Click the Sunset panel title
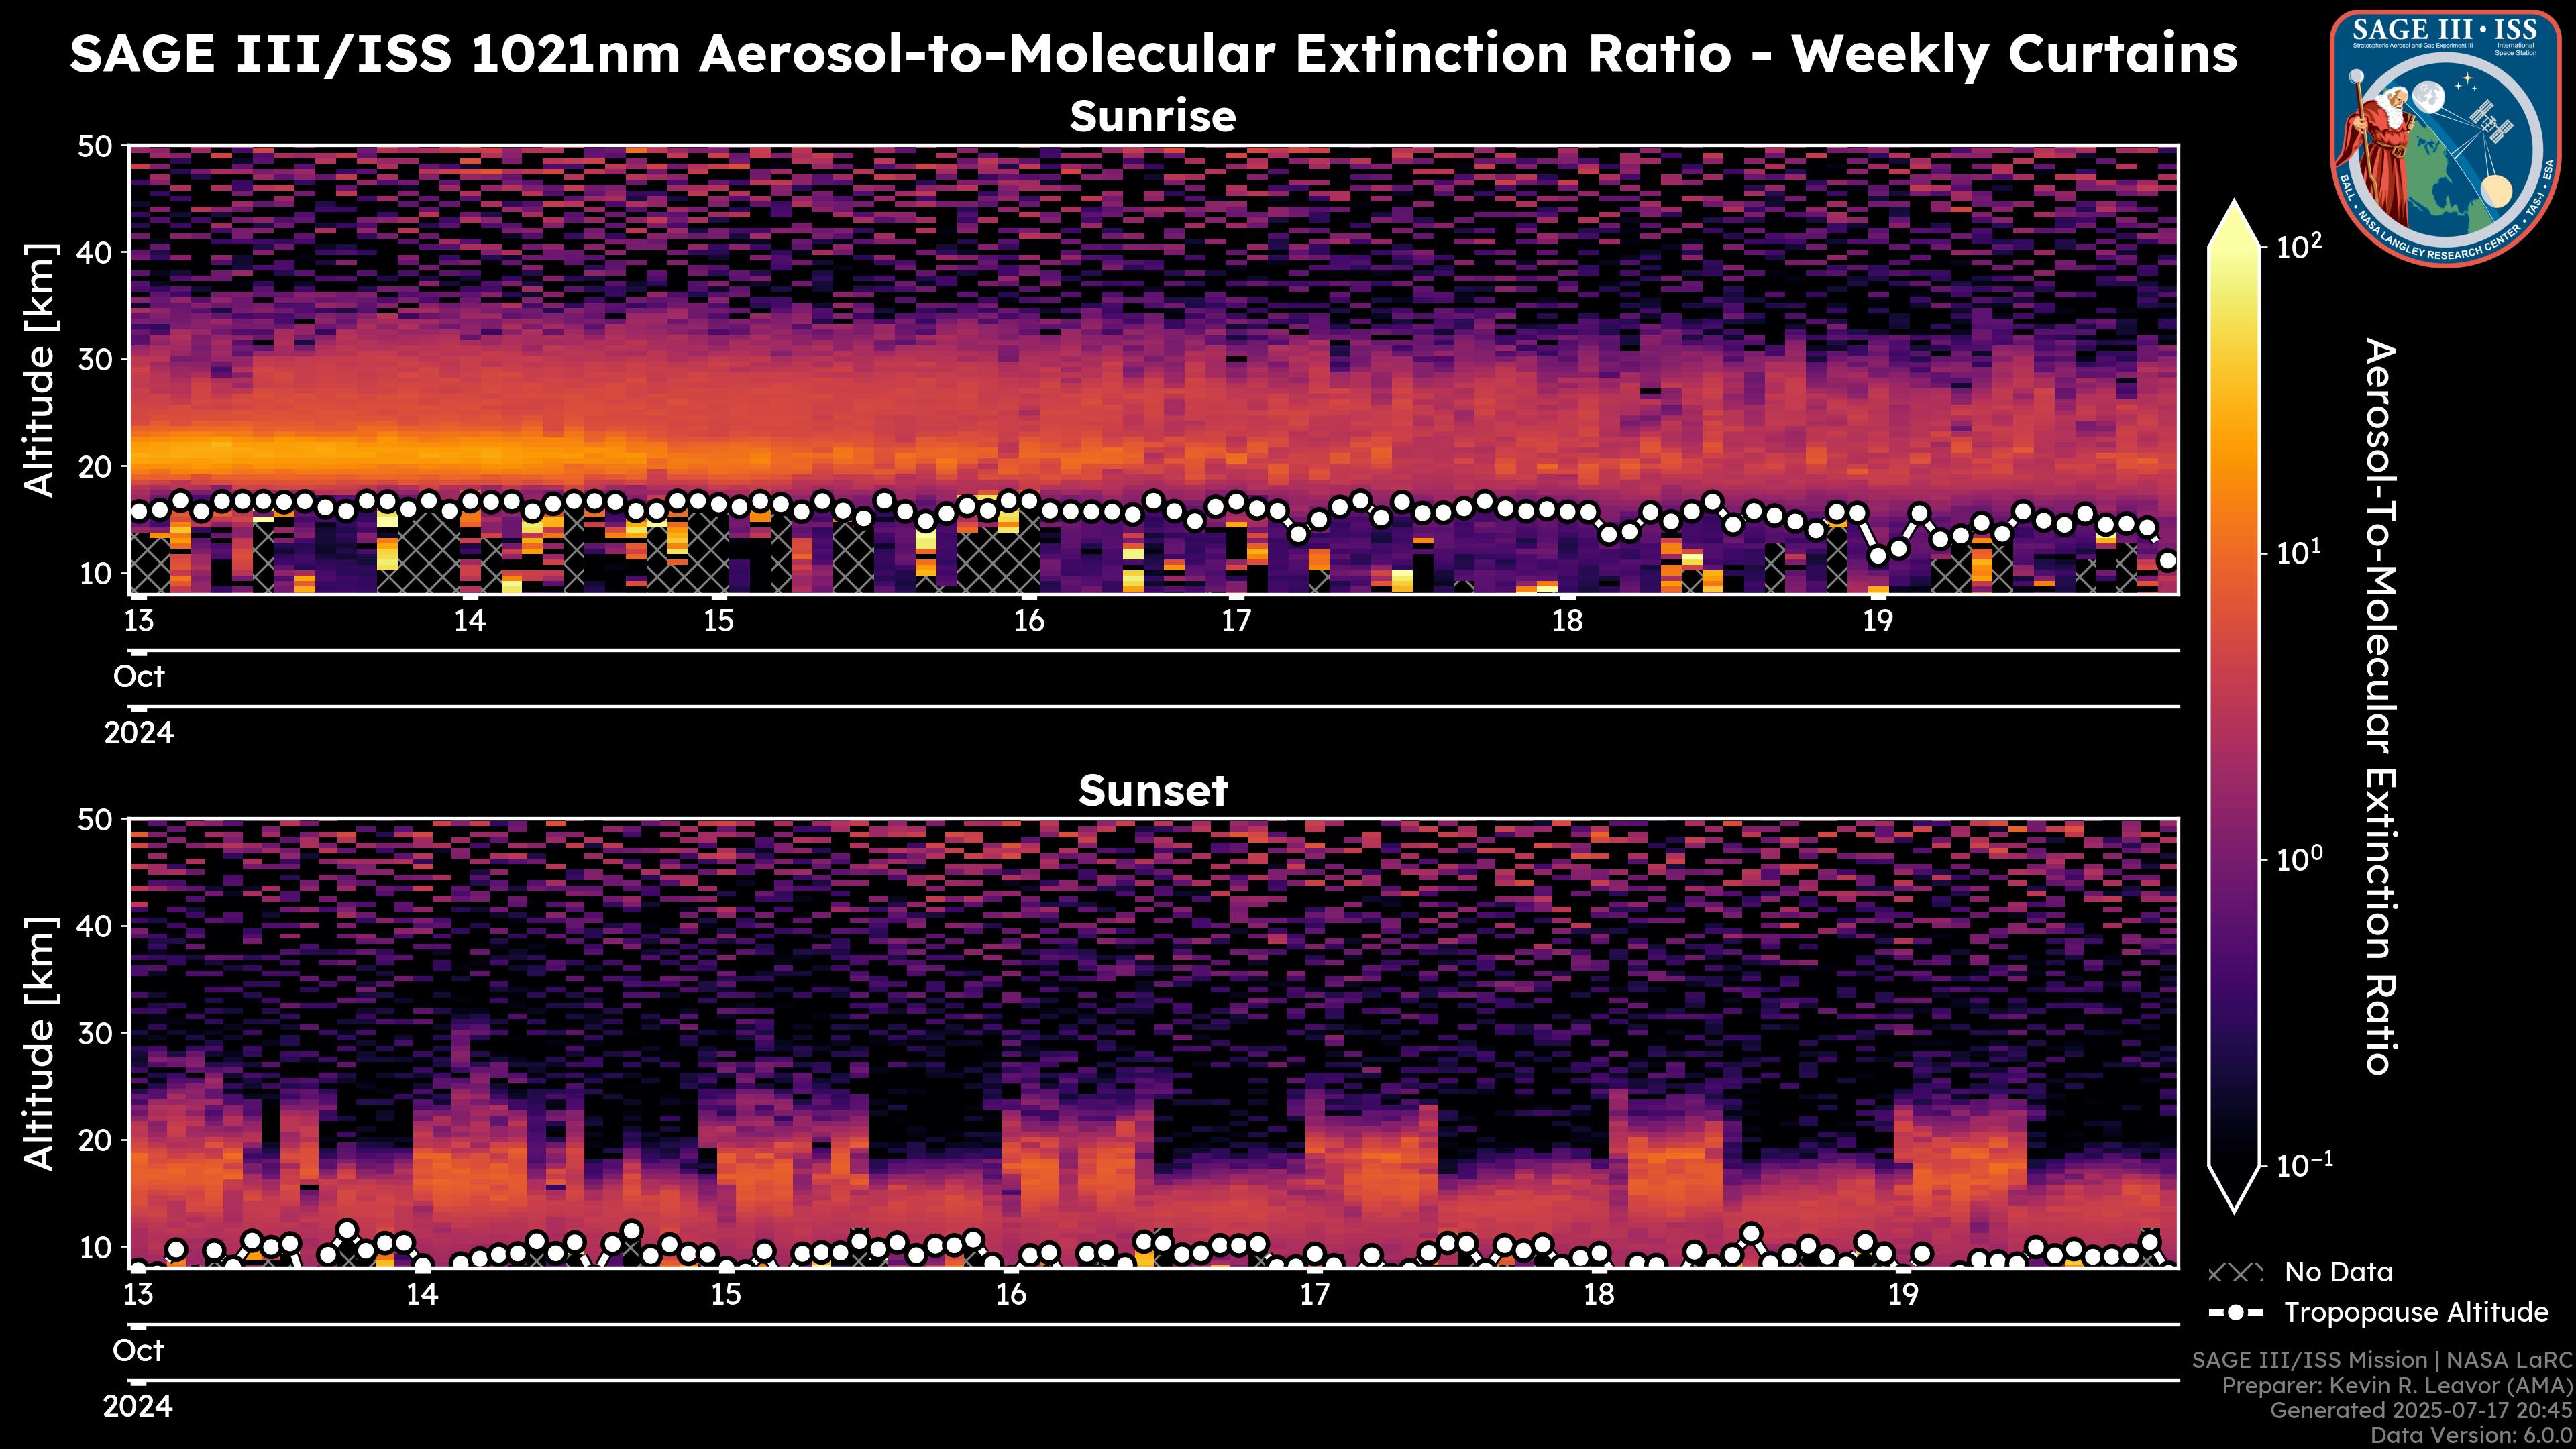 (x=1153, y=791)
